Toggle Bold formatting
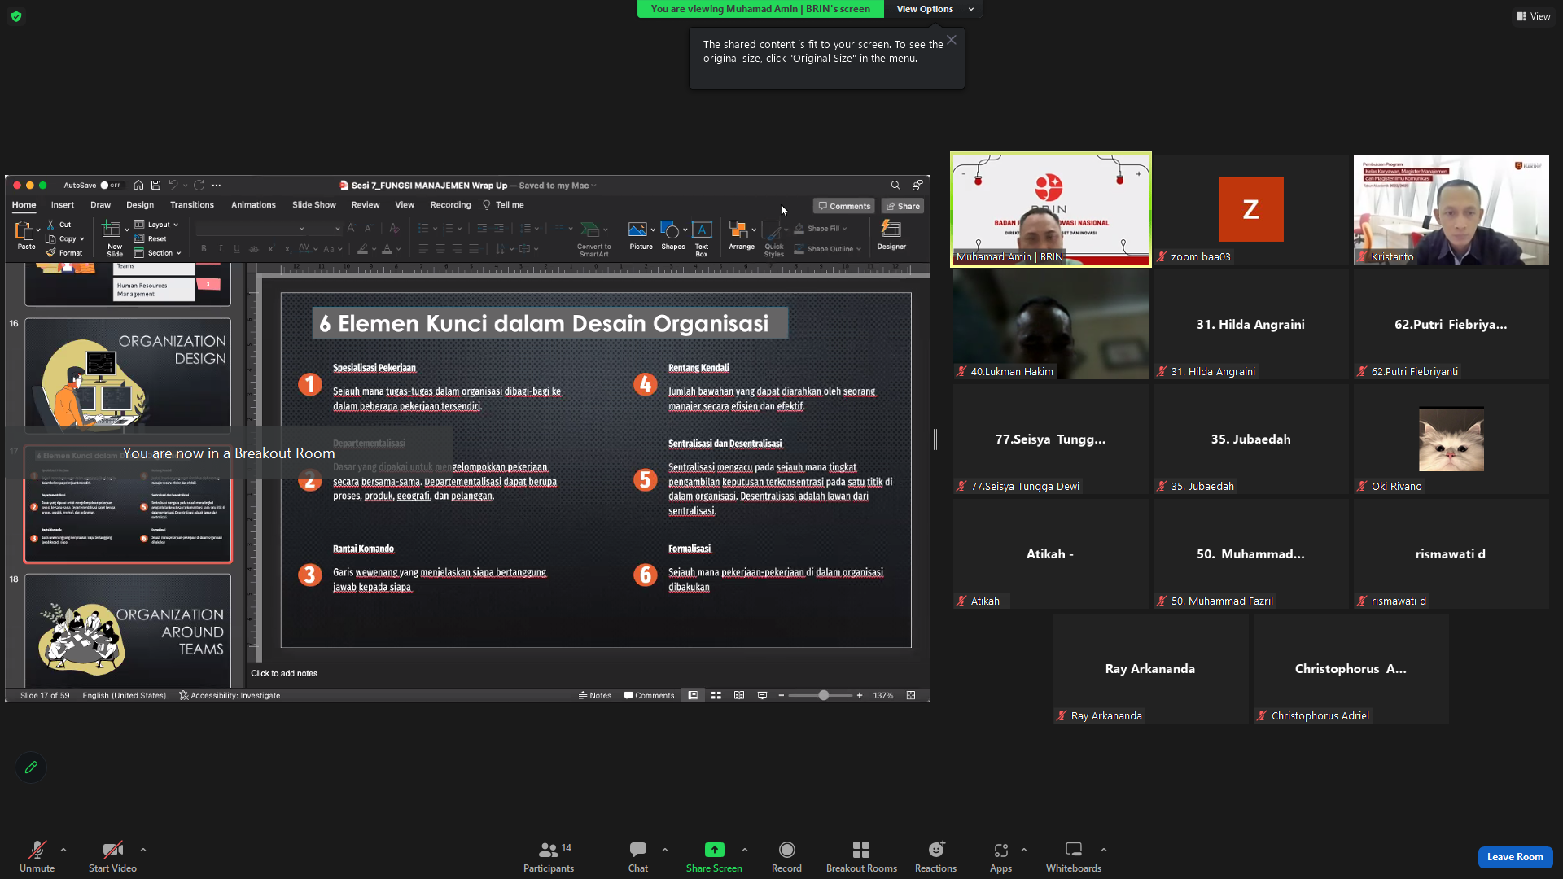The width and height of the screenshot is (1563, 879). (x=204, y=249)
